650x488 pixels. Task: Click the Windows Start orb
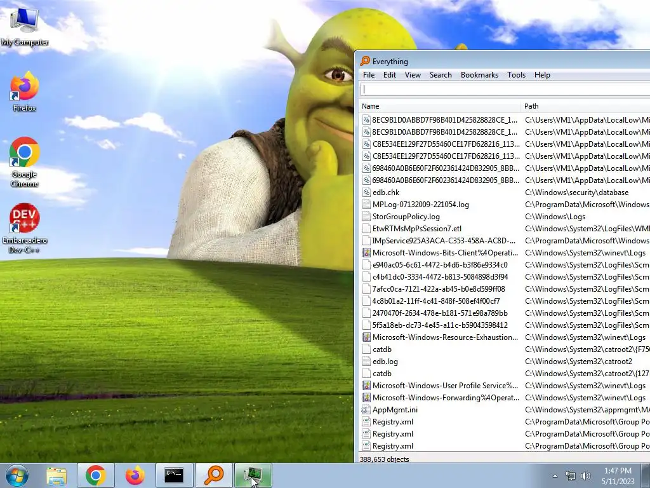(x=17, y=475)
